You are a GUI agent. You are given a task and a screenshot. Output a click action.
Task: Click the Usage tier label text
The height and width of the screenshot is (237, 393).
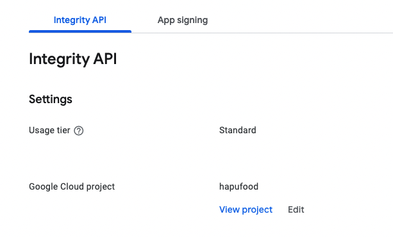(x=49, y=130)
